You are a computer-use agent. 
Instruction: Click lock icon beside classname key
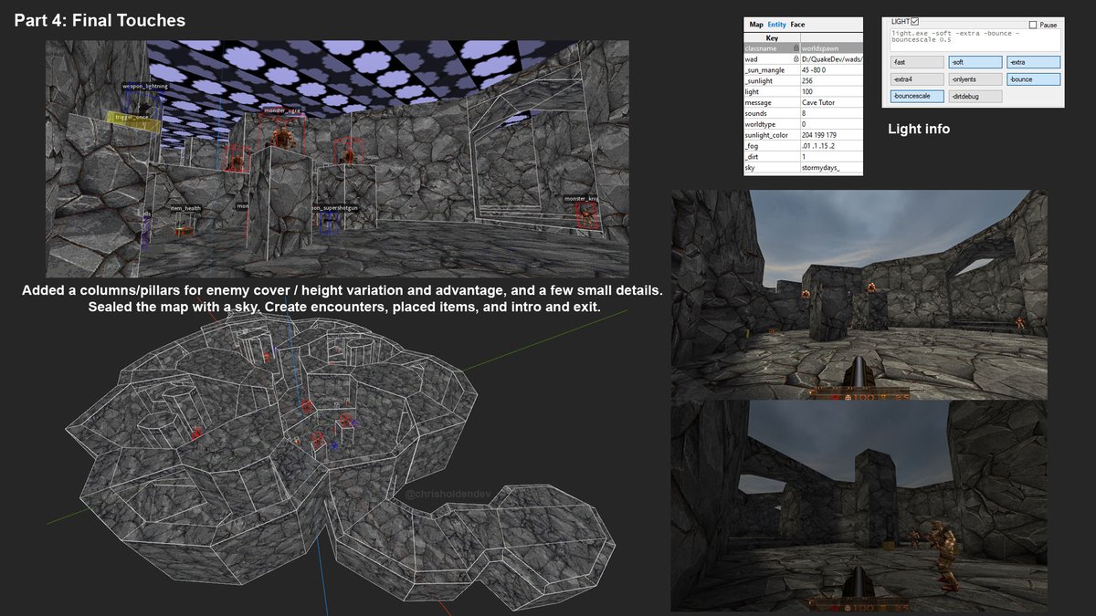795,47
